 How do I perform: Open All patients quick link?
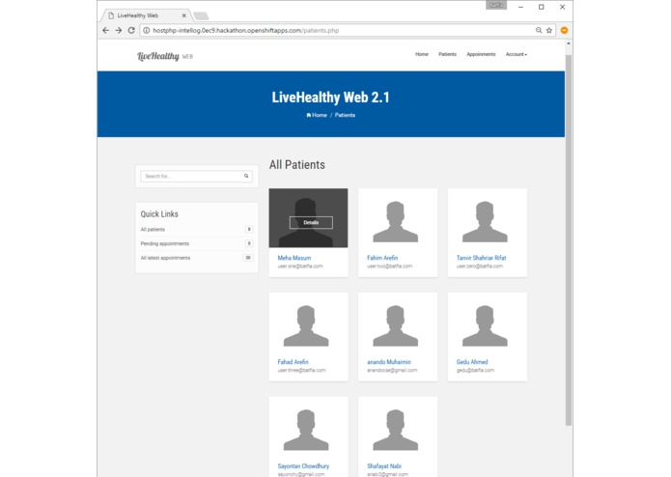coord(153,229)
